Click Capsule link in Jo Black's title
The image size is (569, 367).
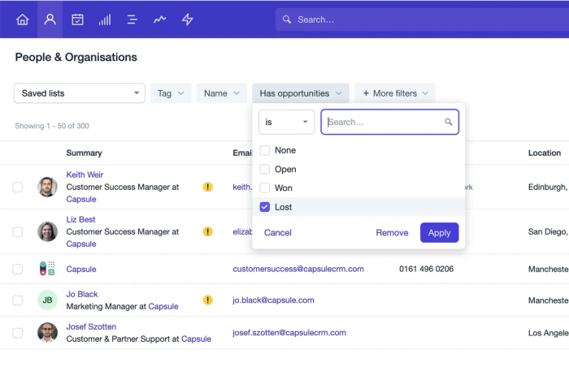[x=163, y=306]
